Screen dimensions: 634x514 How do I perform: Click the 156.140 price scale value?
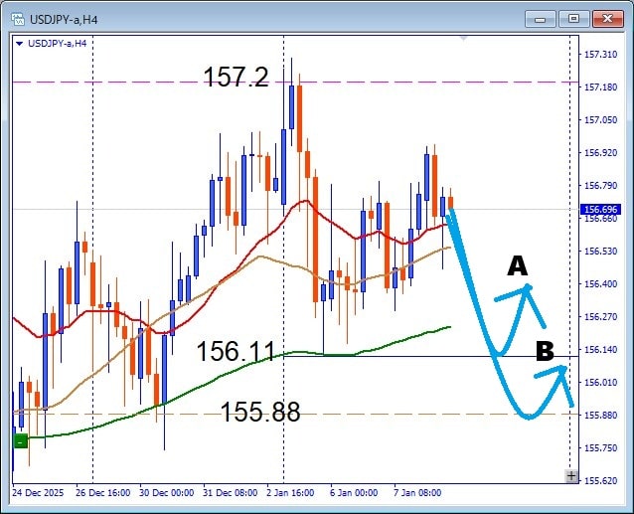coord(601,349)
